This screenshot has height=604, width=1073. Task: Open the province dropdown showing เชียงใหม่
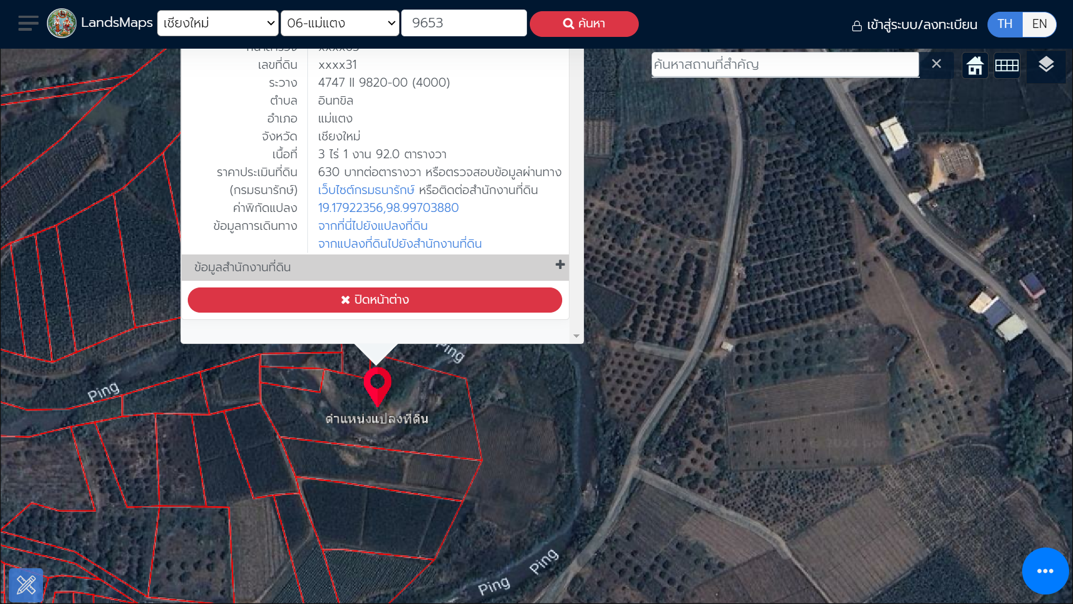coord(217,23)
